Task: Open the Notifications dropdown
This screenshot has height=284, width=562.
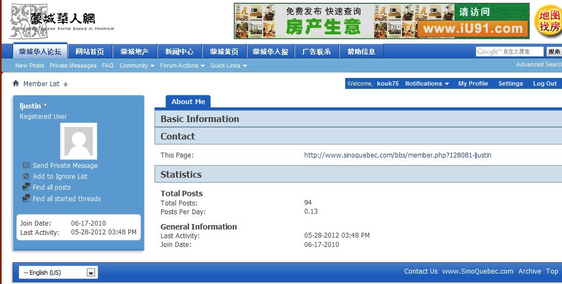Action: point(427,83)
